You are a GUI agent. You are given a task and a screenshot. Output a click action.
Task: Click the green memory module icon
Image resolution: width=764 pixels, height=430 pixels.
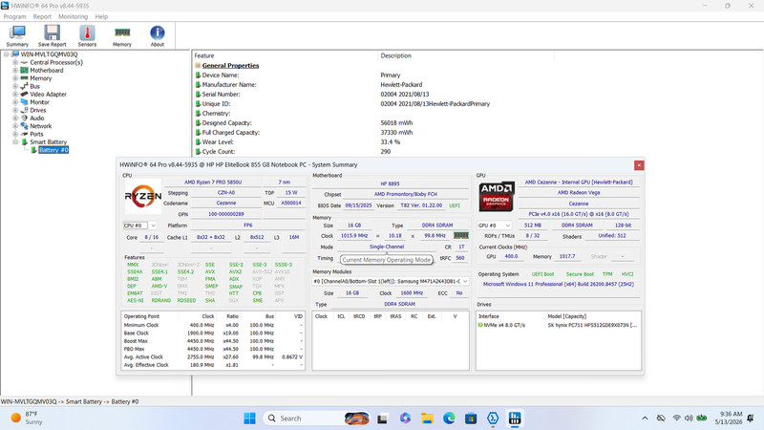tap(461, 235)
